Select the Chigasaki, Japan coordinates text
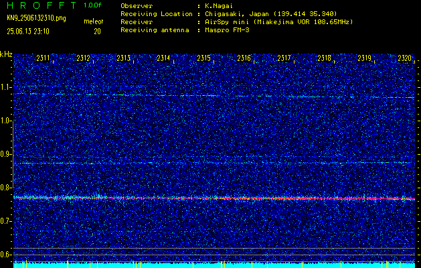421x268 pixels. (x=270, y=14)
